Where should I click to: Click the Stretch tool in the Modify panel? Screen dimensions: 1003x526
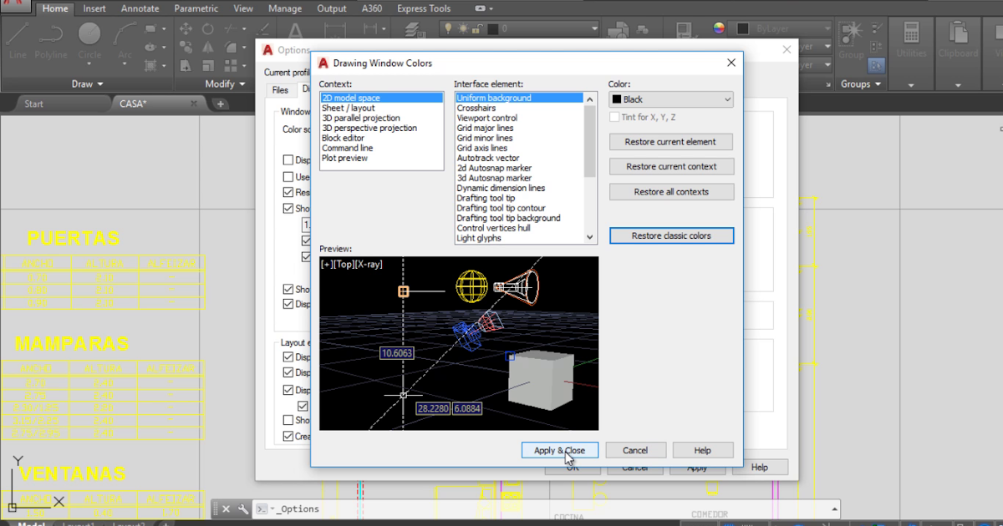coord(185,65)
